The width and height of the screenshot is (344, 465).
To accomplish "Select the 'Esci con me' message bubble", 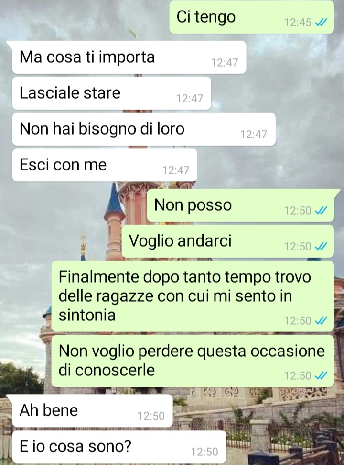I will (x=105, y=165).
